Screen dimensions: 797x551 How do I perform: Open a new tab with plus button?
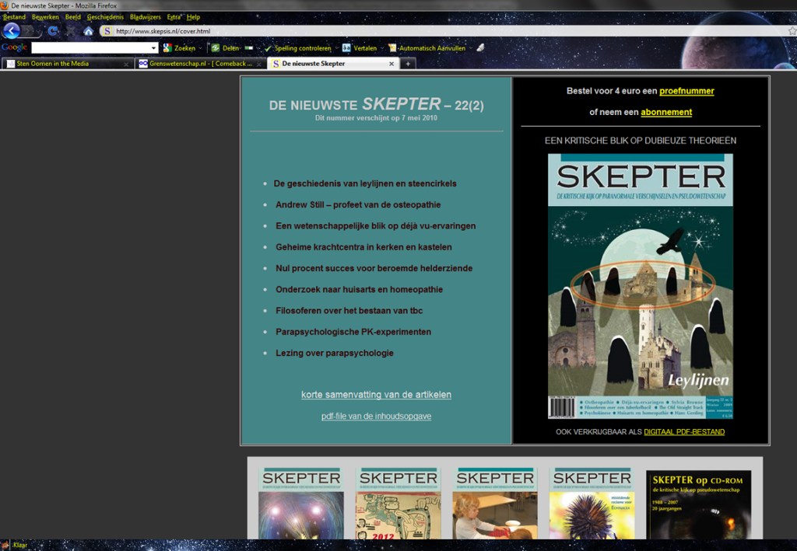pos(407,64)
